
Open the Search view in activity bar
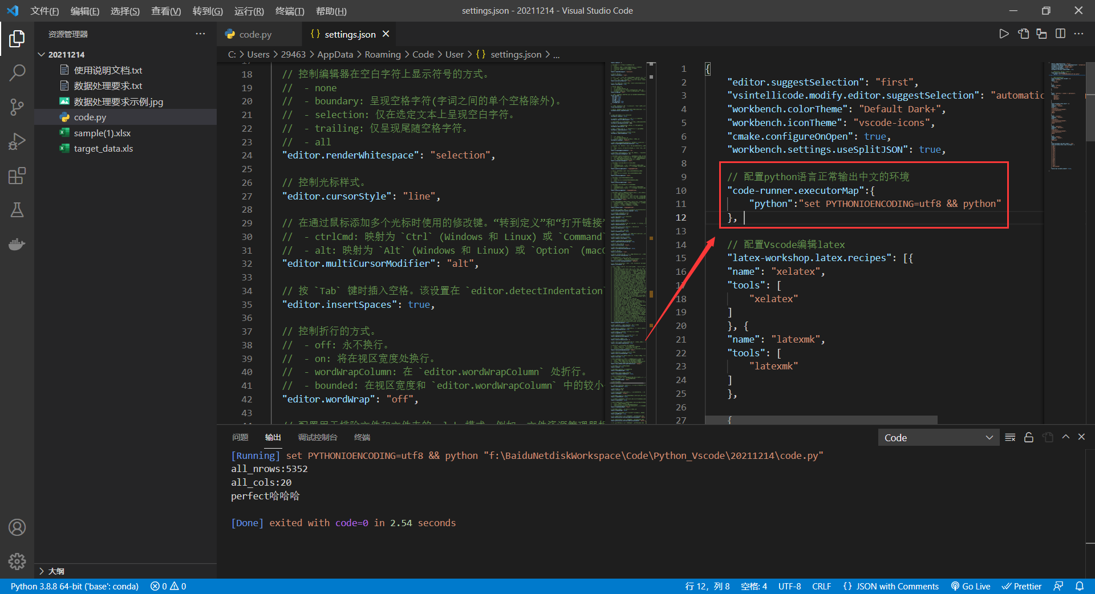pos(17,72)
